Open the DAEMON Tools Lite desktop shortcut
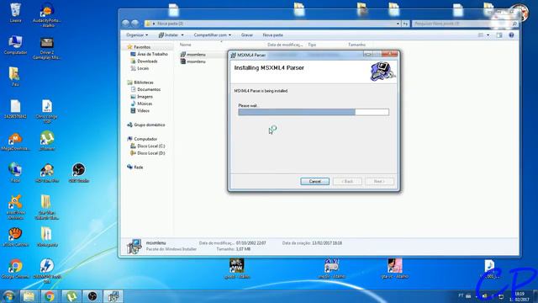 pyautogui.click(x=47, y=271)
